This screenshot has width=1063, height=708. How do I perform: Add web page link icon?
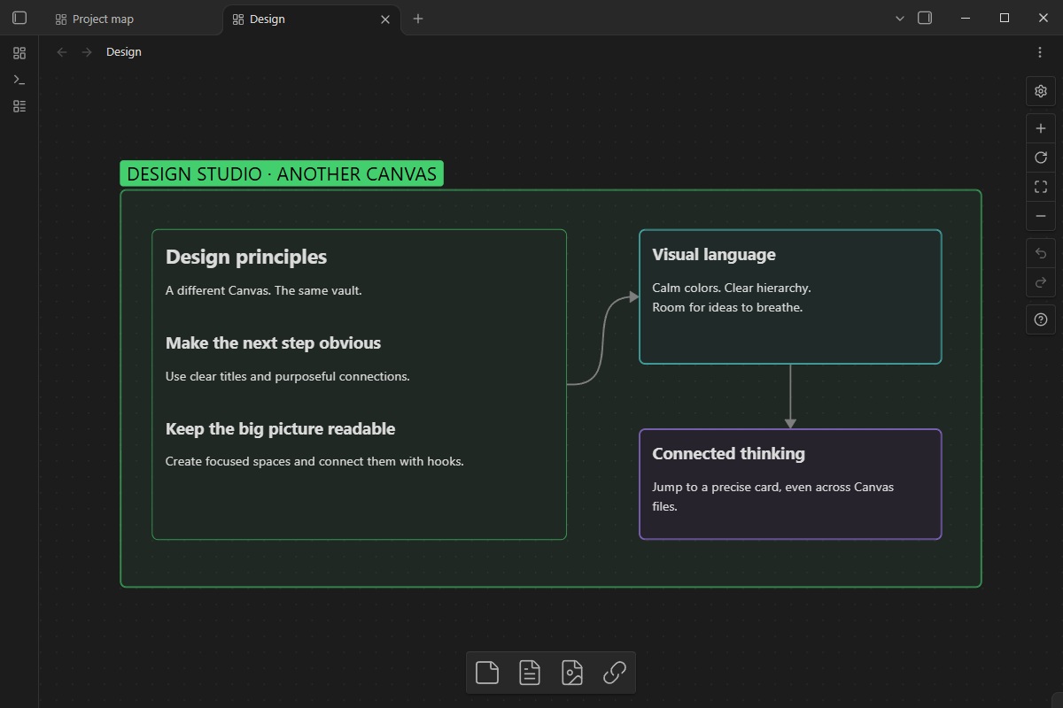click(615, 673)
